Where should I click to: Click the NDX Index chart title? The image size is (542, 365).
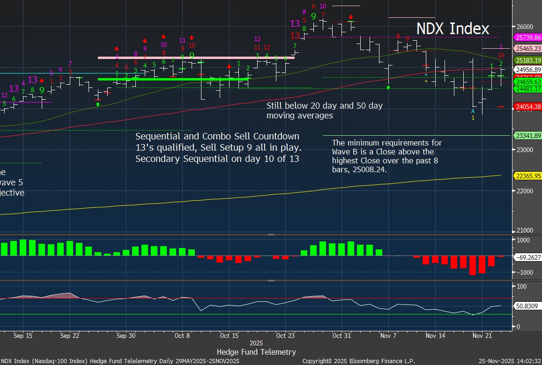(453, 29)
